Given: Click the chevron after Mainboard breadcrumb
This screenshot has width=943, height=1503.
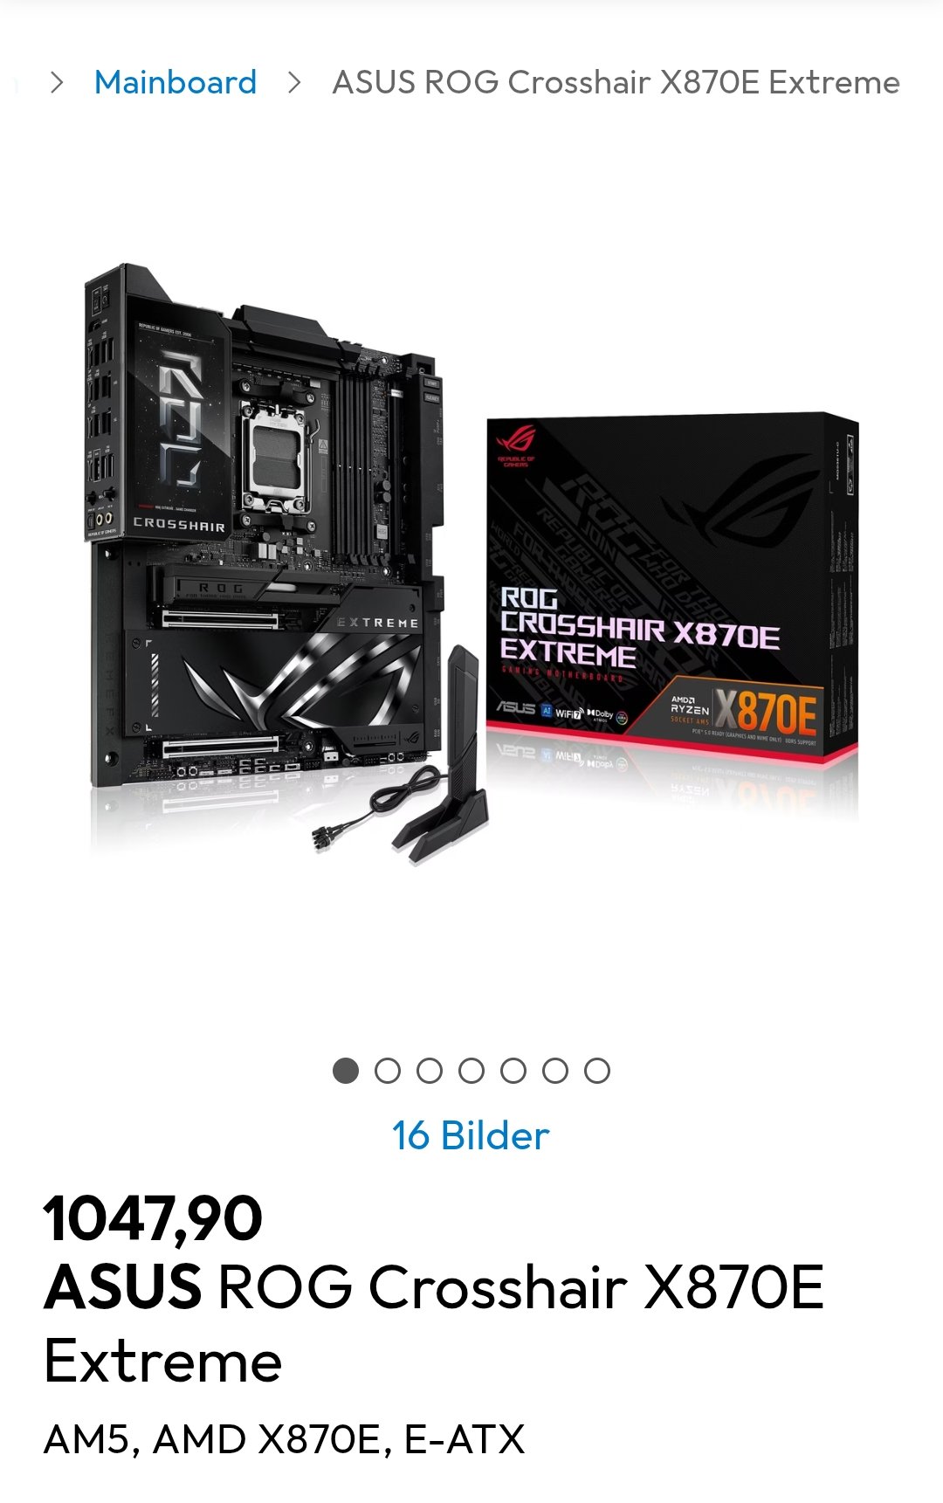Looking at the screenshot, I should [294, 83].
